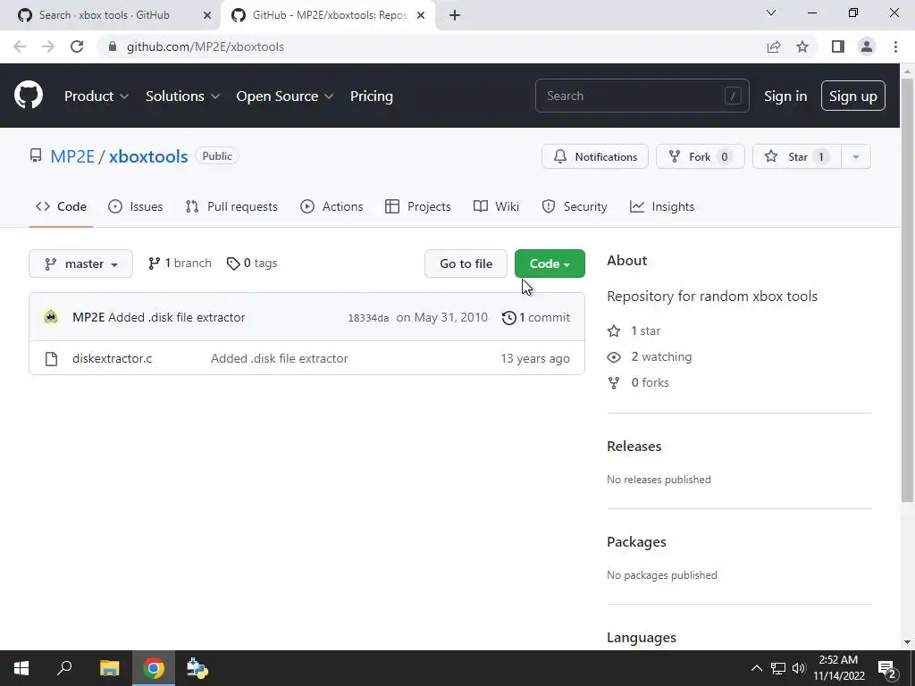Open Chrome three-dot menu
The height and width of the screenshot is (686, 915).
(x=895, y=46)
